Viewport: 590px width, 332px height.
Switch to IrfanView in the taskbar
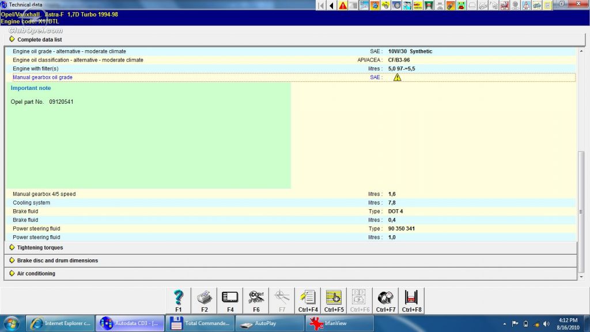point(340,323)
